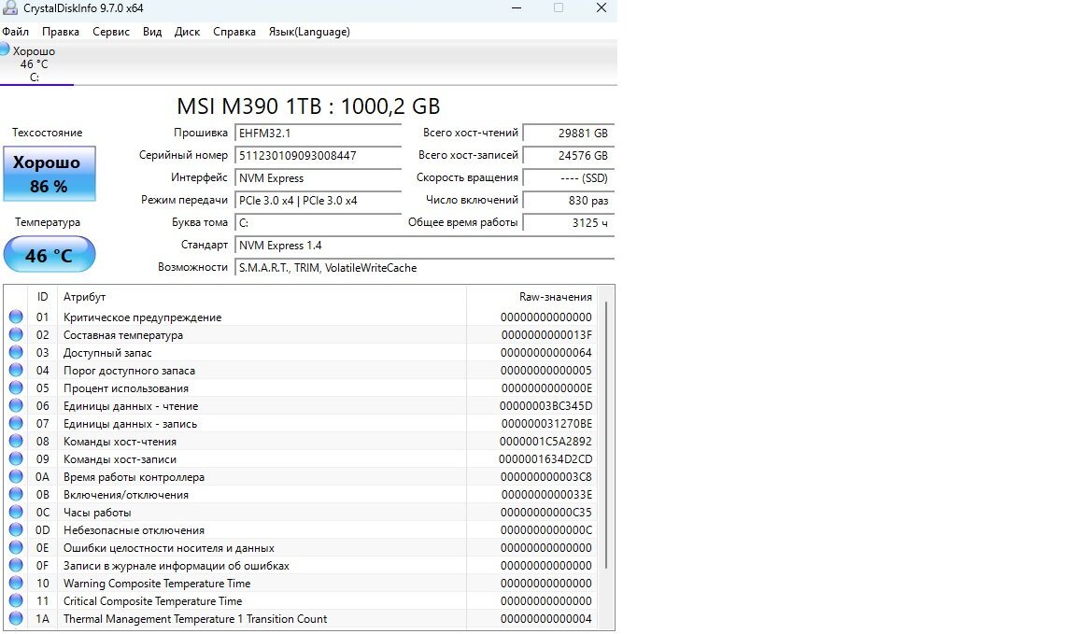Click status orb for 11 Critical Composite Temperature Time
Image resolution: width=1076 pixels, height=634 pixels.
click(x=16, y=601)
